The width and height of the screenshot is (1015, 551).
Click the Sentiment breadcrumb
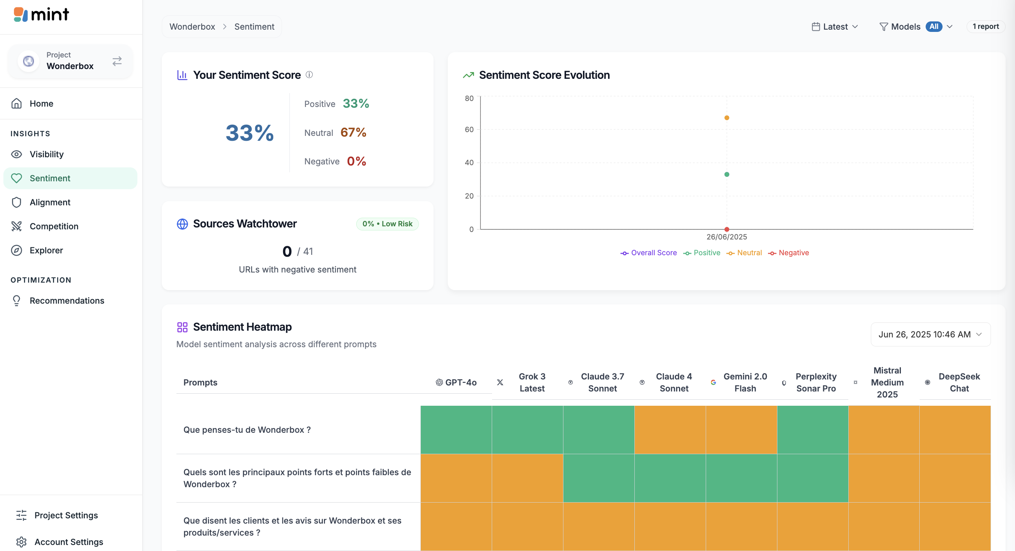coord(254,26)
